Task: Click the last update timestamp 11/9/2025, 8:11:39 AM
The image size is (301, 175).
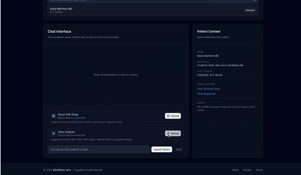Action: pos(210,75)
